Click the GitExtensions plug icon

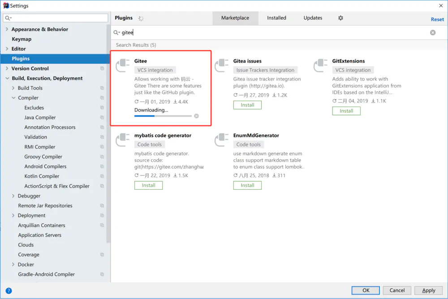(x=320, y=65)
